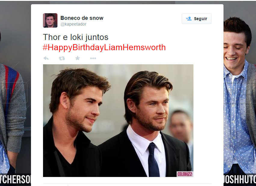This screenshot has height=186, width=256.
Task: Follow the account with the Seguir button
Action: coord(196,19)
